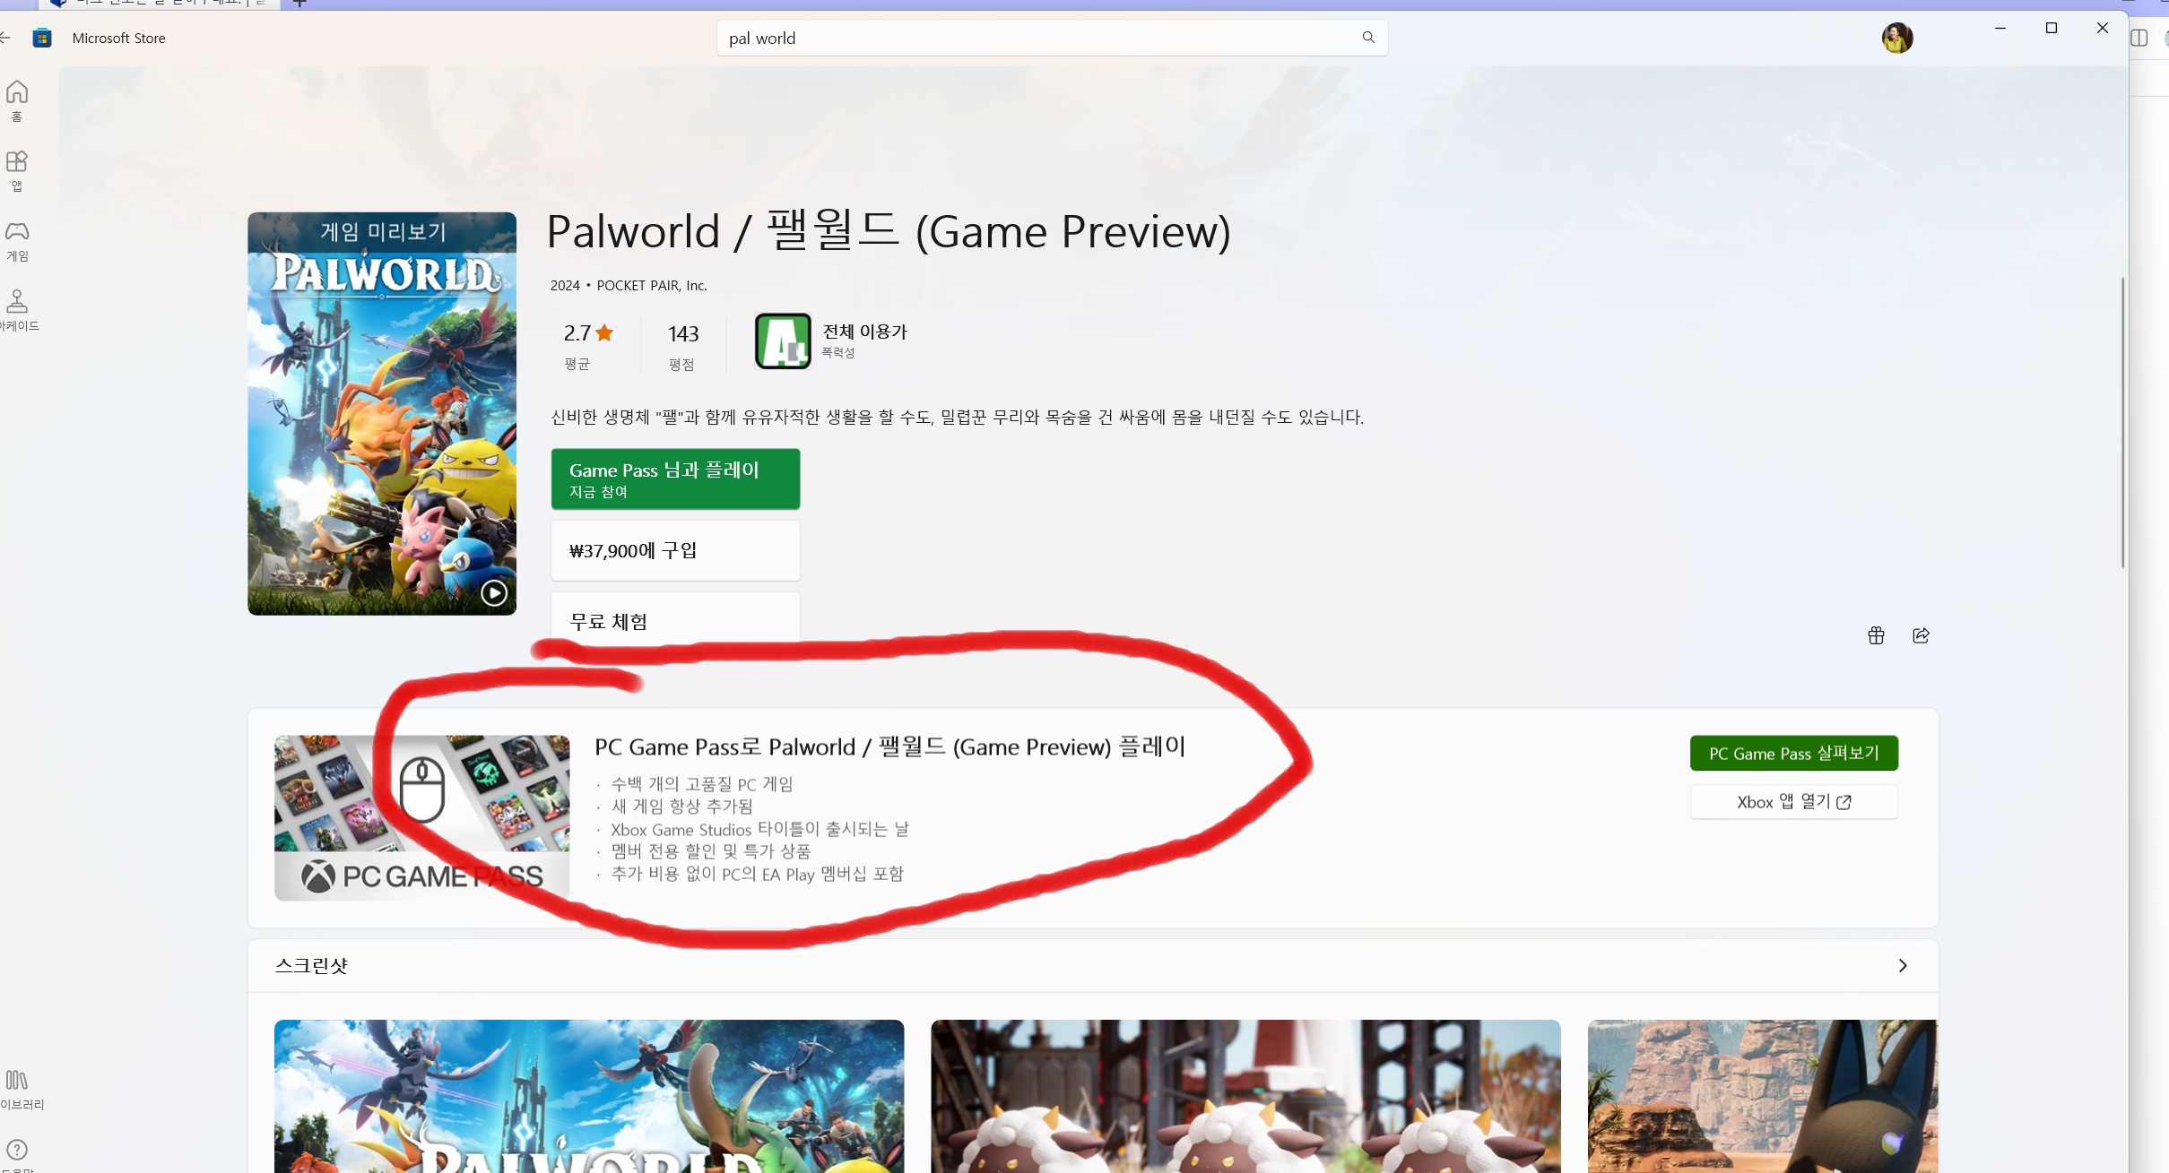Viewport: 2169px width, 1173px height.
Task: Open the Apps sidebar section
Action: pos(17,163)
